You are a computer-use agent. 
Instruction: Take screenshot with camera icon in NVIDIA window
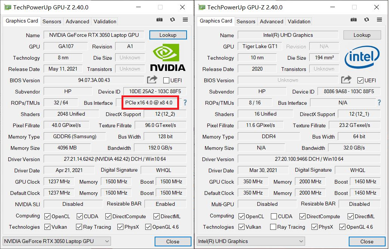[x=160, y=20]
